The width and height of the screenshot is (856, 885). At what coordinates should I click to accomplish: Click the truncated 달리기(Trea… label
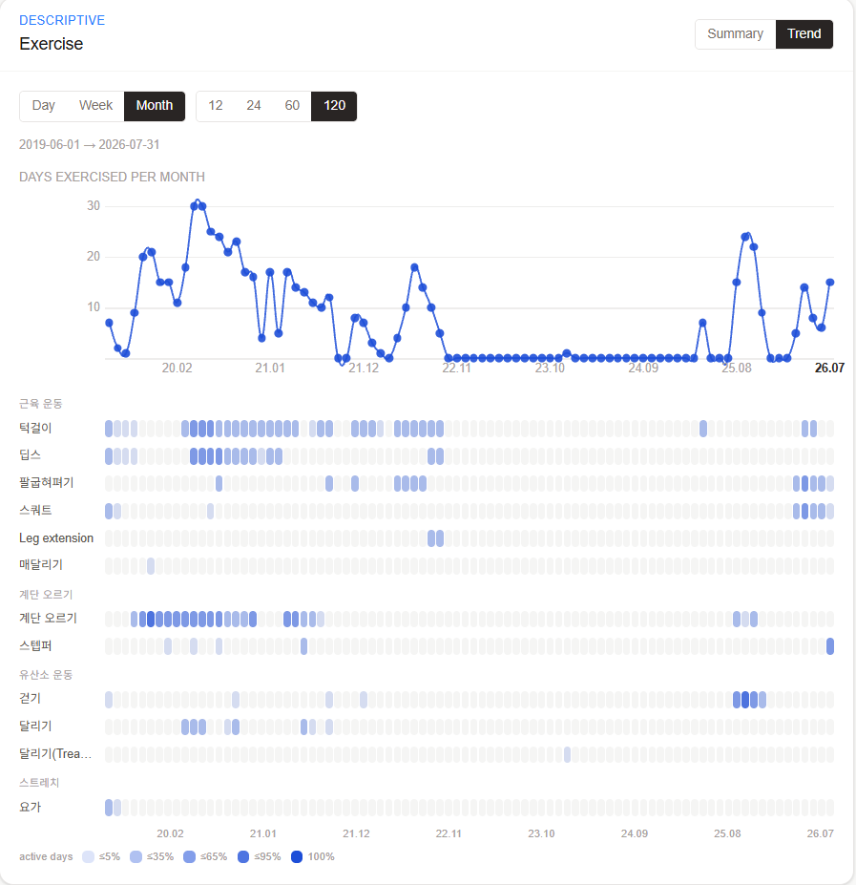point(55,754)
